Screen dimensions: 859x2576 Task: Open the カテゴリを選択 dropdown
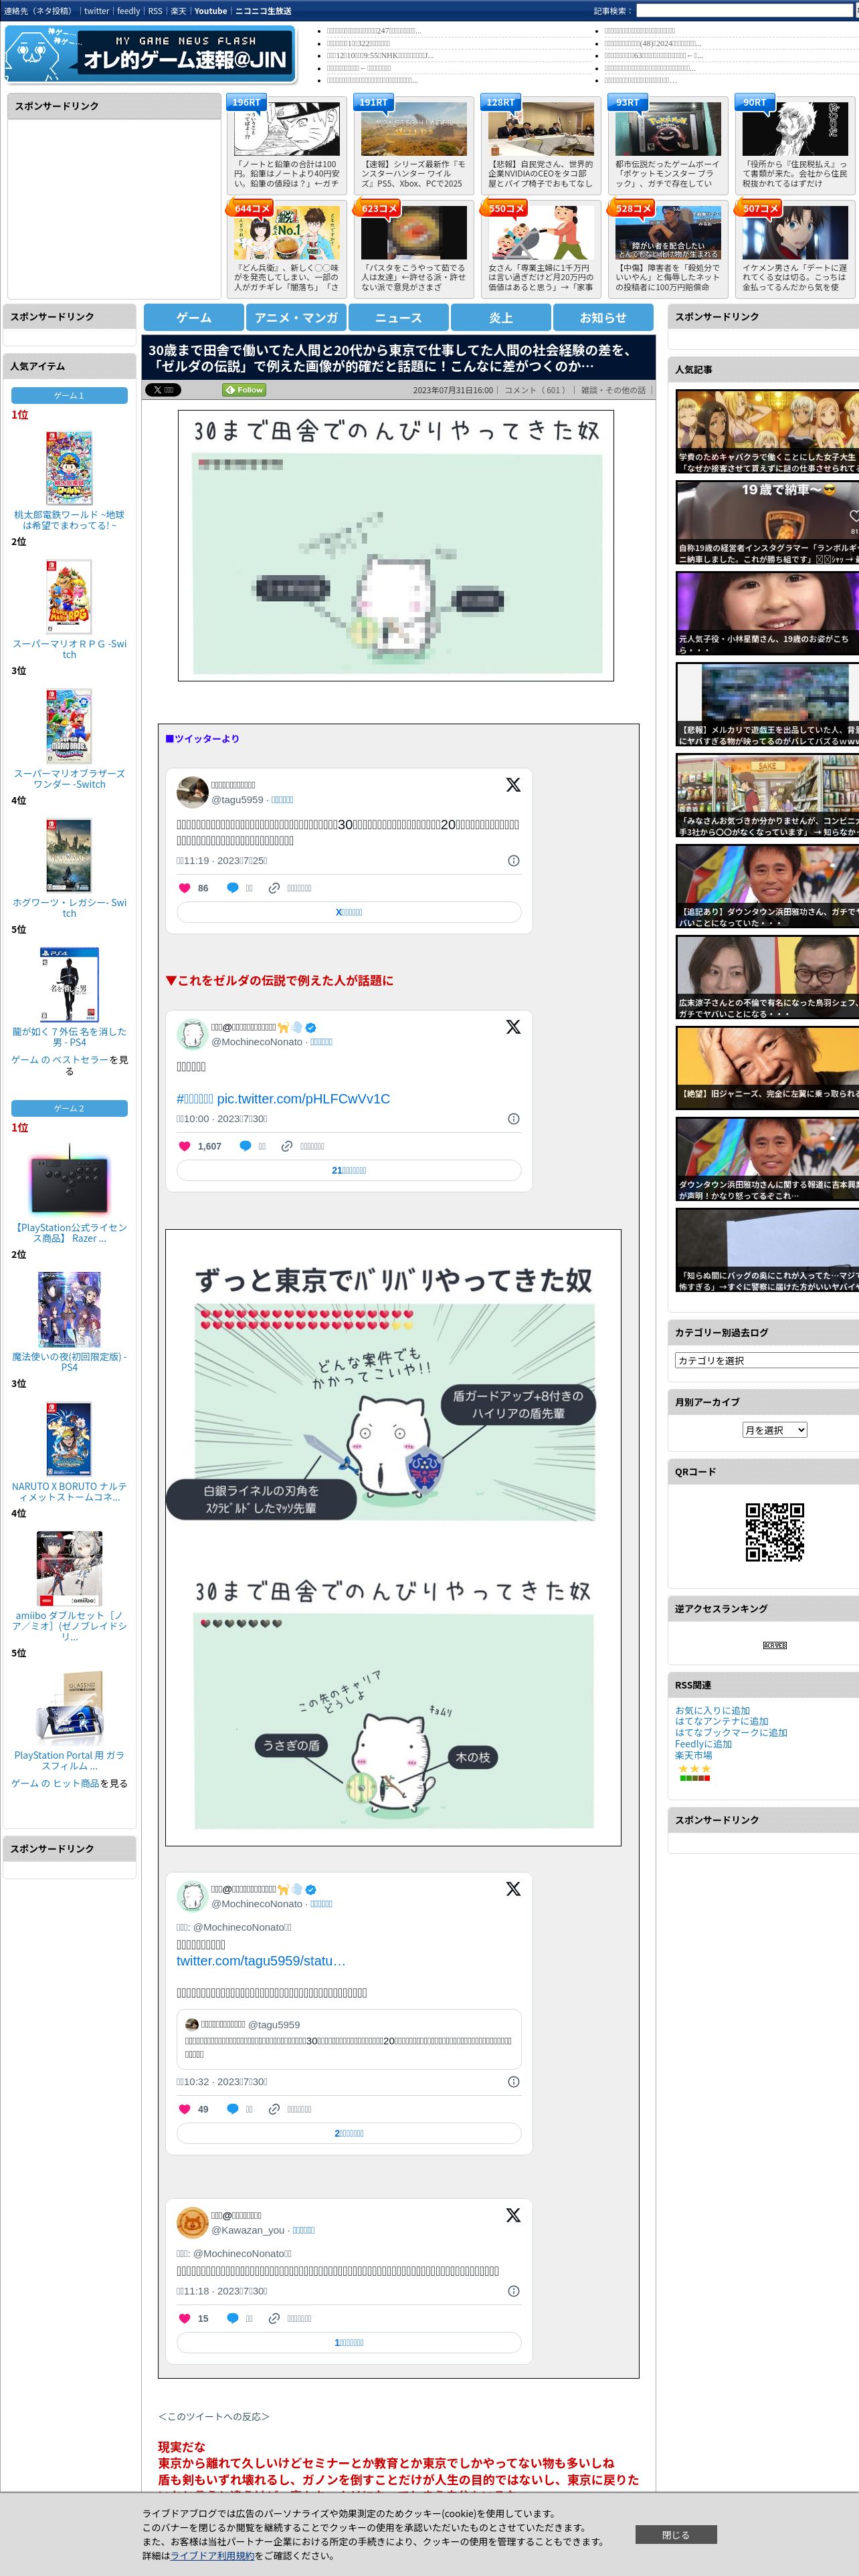pyautogui.click(x=767, y=1360)
